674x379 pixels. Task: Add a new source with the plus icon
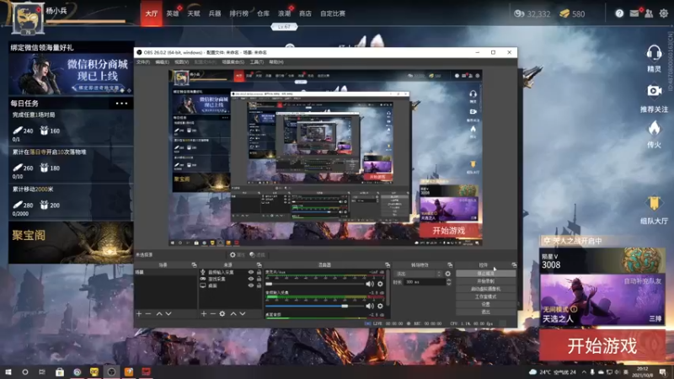click(204, 314)
